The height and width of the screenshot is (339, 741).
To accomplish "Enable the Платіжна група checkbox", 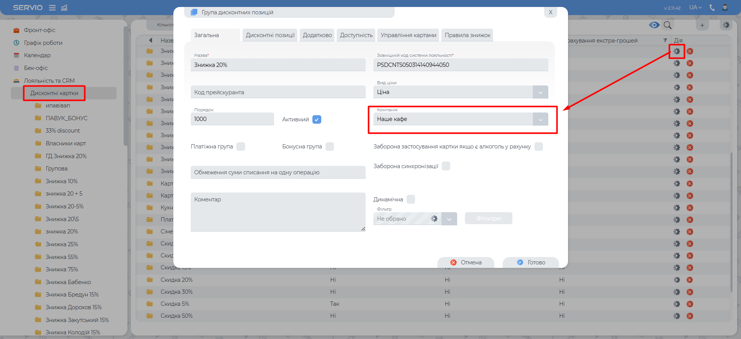I will 241,147.
